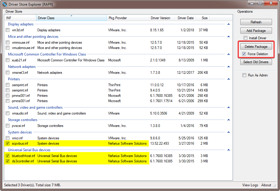This screenshot has width=280, height=191.
Task: Collapse the Printers group
Action: [x=228, y=79]
